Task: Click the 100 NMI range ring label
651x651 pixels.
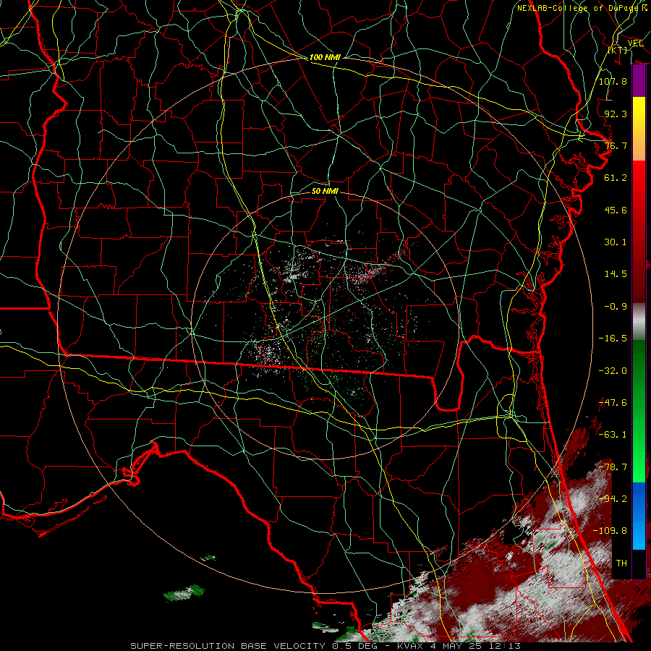Action: 325,57
